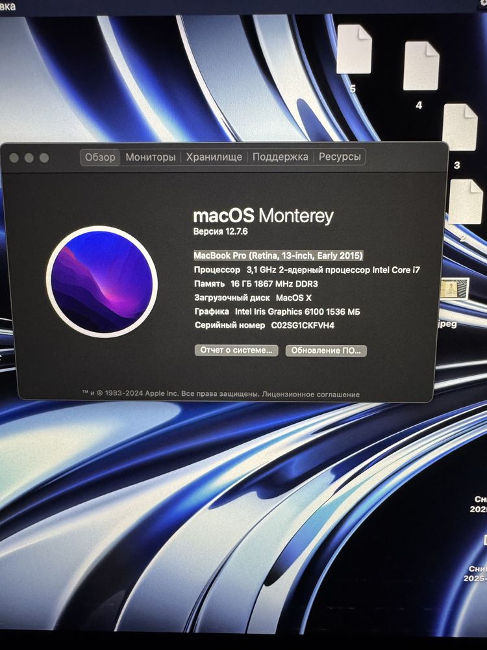
Task: Open the Хранилище tab
Action: (214, 157)
